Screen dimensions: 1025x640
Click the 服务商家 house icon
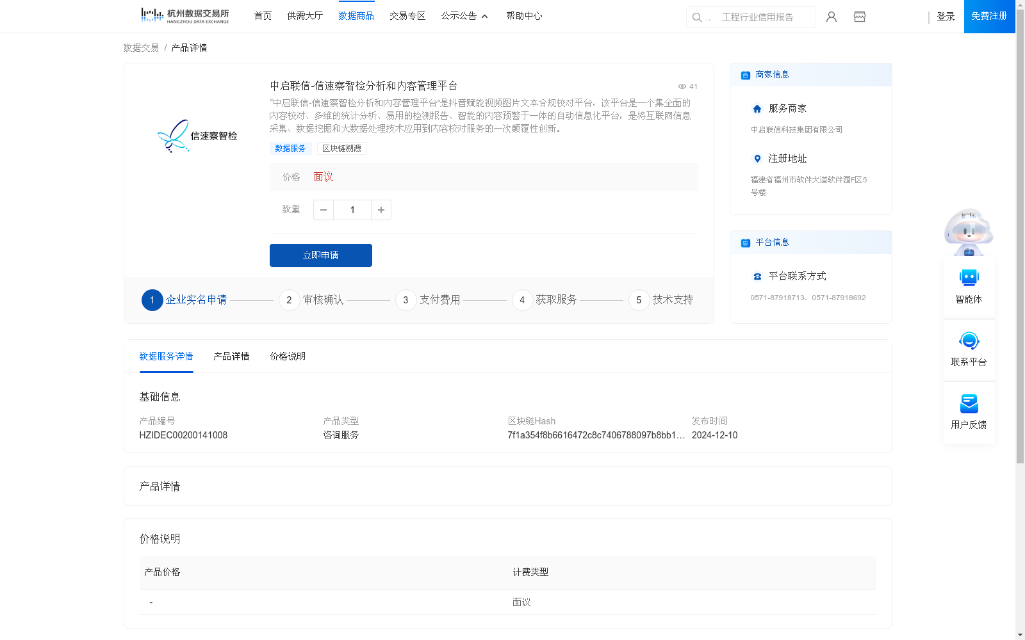757,109
